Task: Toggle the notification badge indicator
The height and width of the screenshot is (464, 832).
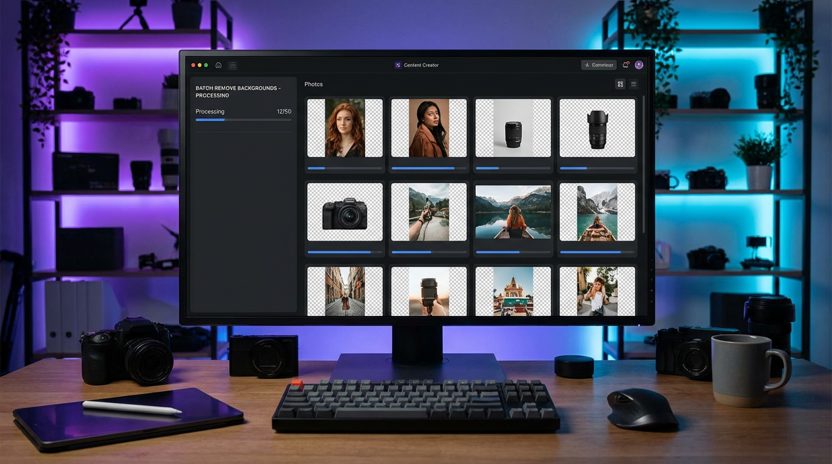Action: 628,62
